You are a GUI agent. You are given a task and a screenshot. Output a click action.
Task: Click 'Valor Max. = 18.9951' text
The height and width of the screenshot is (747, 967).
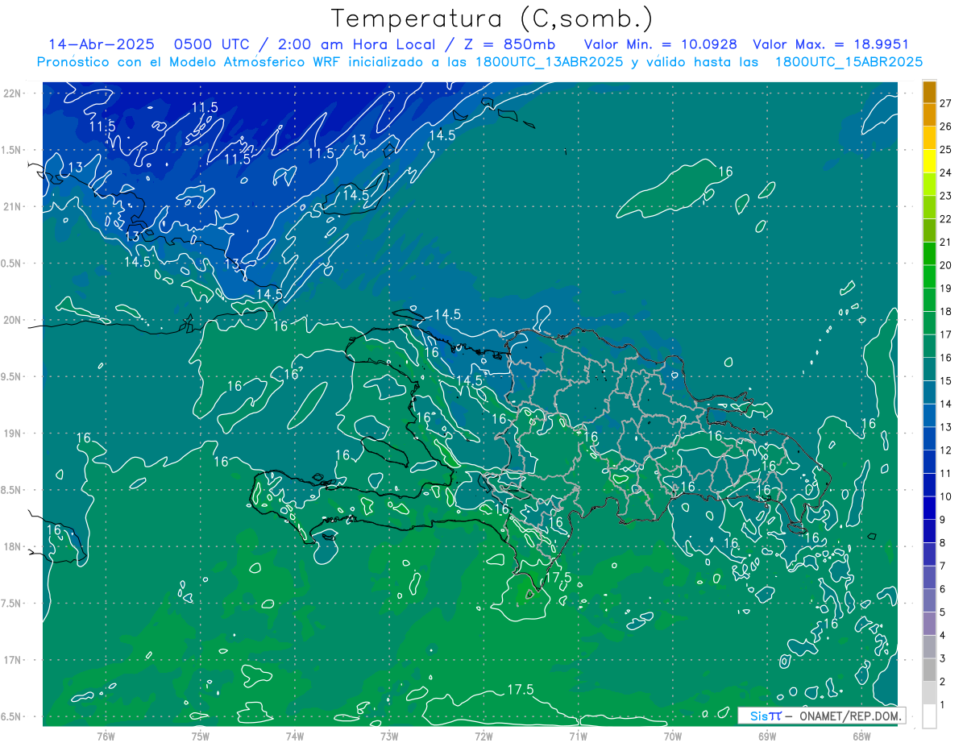pos(830,44)
